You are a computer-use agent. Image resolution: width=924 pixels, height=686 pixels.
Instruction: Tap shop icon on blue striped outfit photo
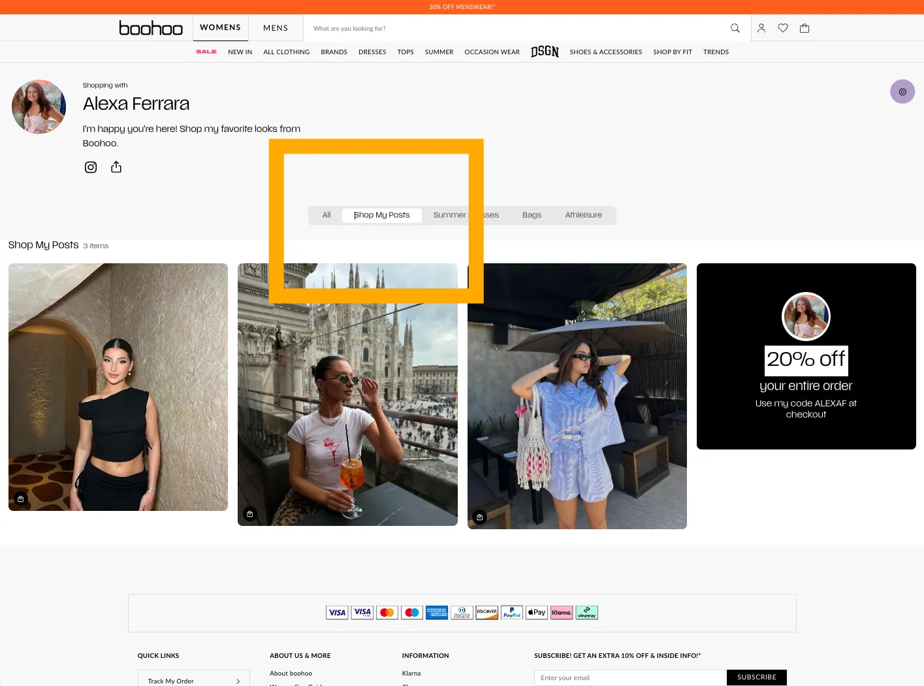point(480,517)
